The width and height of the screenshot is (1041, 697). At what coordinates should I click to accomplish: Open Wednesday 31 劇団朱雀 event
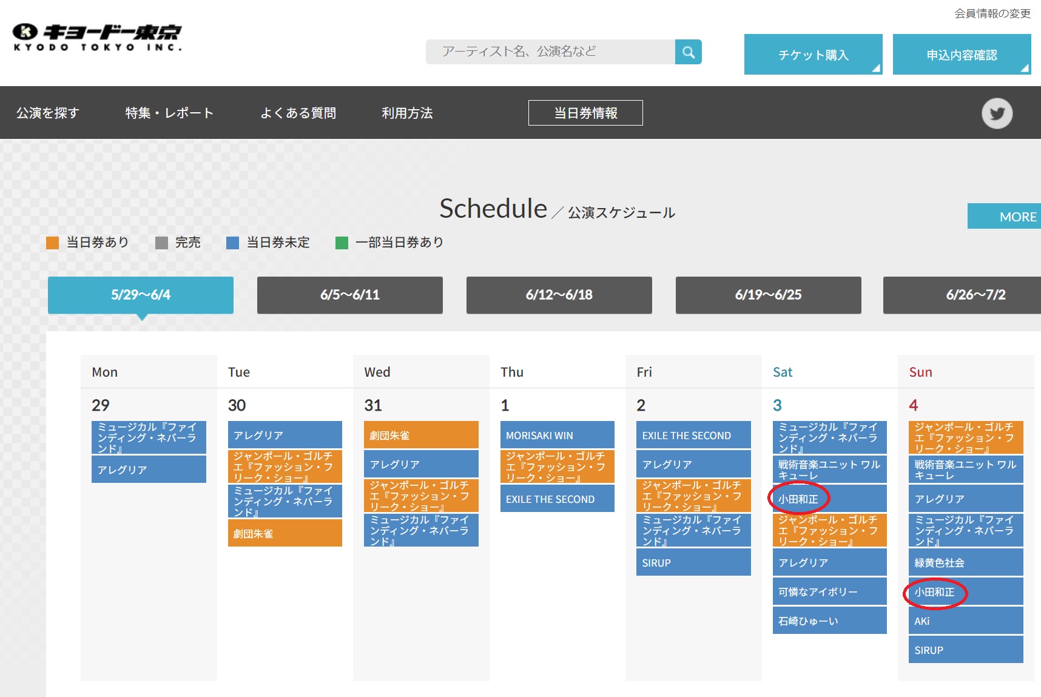[x=421, y=435]
